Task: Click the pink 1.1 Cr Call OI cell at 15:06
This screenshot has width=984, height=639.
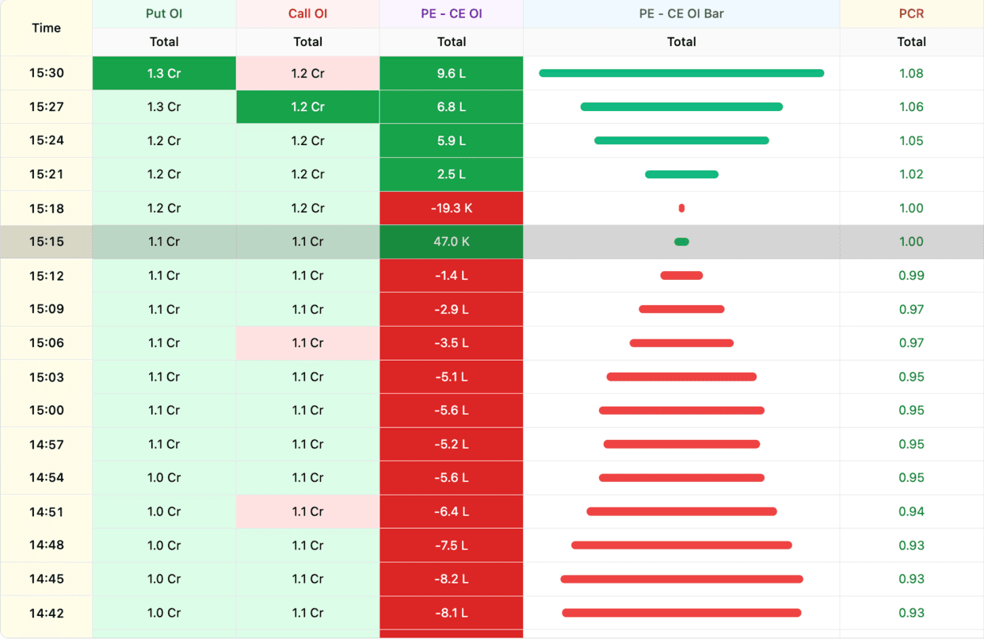Action: pos(307,342)
